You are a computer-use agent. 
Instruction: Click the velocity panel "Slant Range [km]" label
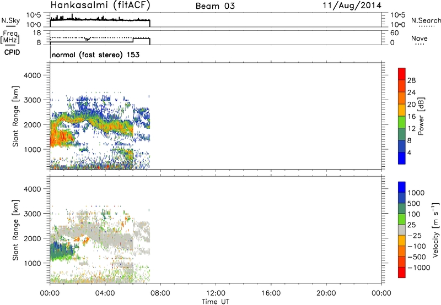pyautogui.click(x=15, y=230)
